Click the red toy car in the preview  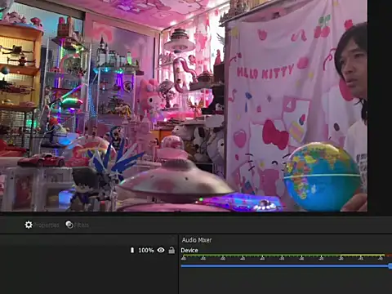[42, 160]
